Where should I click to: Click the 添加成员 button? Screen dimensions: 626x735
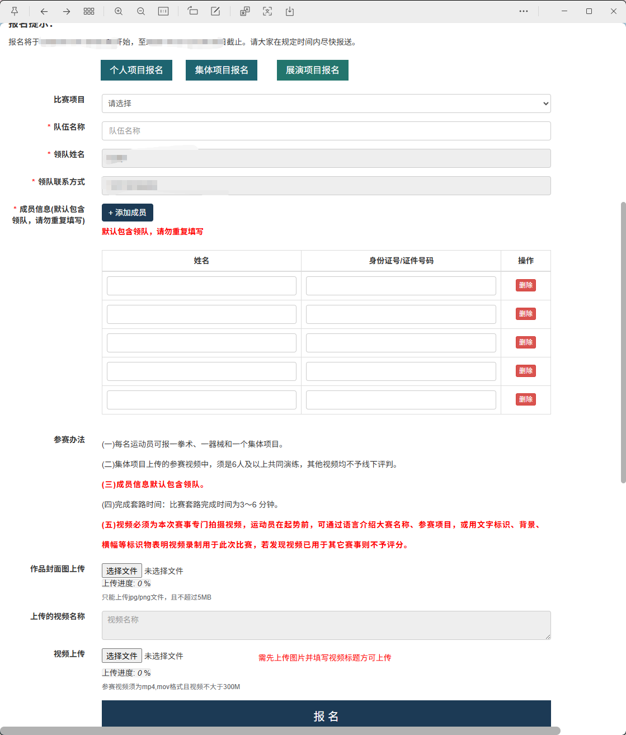click(128, 213)
